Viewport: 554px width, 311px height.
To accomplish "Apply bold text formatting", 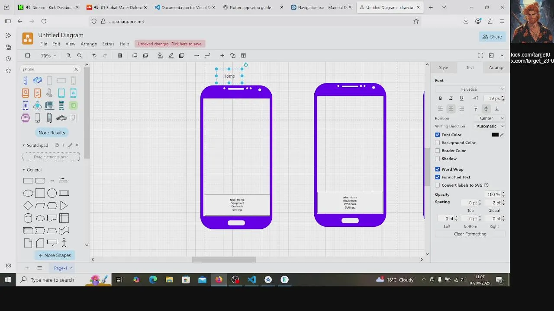I will [x=441, y=98].
